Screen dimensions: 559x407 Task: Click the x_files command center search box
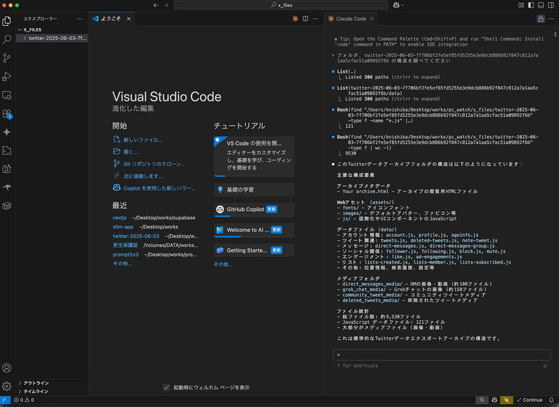point(281,6)
